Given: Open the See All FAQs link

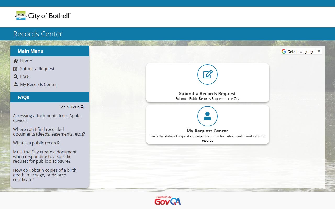Looking at the screenshot, I should (69, 107).
